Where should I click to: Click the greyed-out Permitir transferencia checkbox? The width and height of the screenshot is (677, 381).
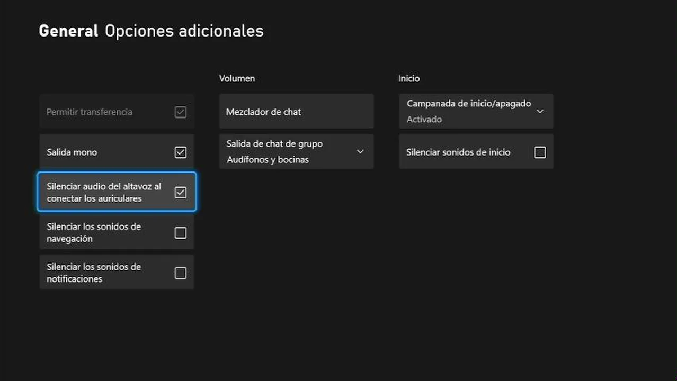pos(181,112)
